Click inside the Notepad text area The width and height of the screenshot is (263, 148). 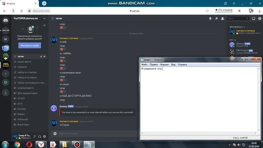199,99
